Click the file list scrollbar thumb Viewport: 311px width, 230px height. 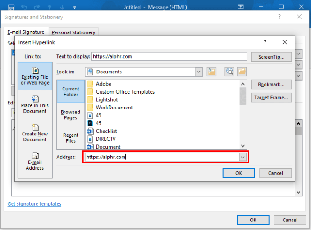[x=243, y=96]
